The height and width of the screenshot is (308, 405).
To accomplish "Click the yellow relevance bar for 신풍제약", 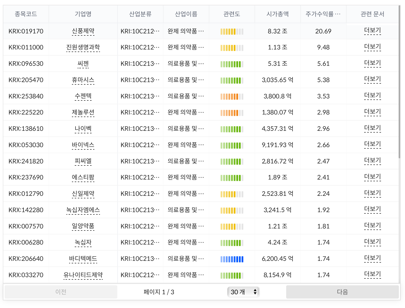I will pos(232,32).
